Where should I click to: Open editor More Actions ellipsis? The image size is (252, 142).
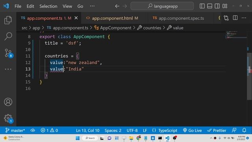click(x=244, y=18)
